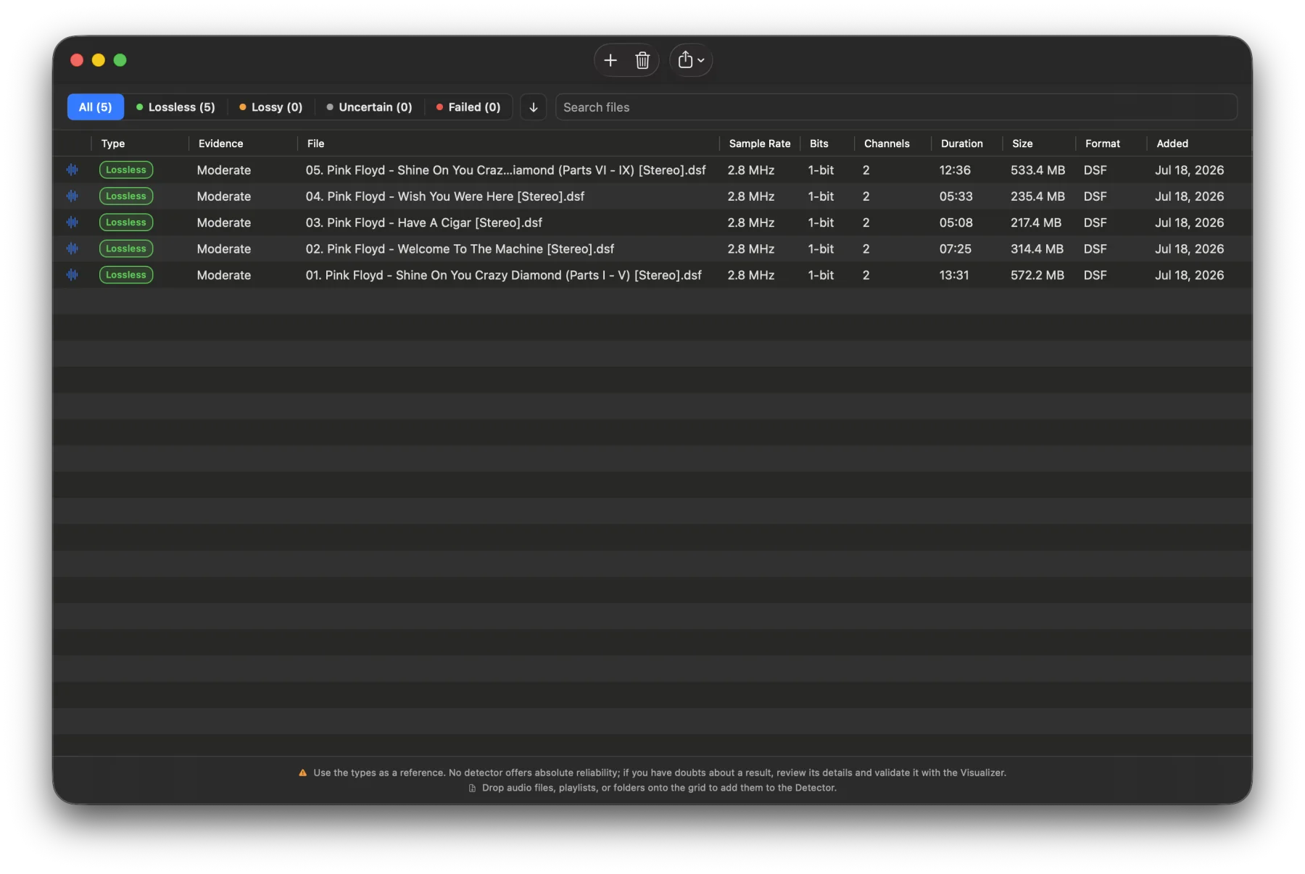Click size 314.4 MB cell

[x=1037, y=249]
